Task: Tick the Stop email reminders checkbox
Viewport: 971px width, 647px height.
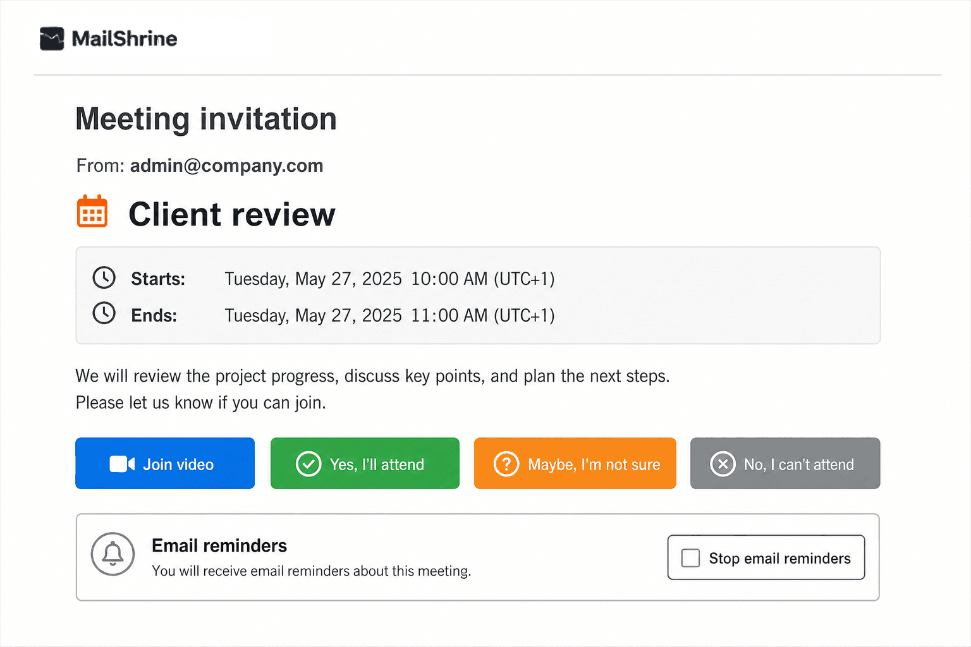Action: 690,558
